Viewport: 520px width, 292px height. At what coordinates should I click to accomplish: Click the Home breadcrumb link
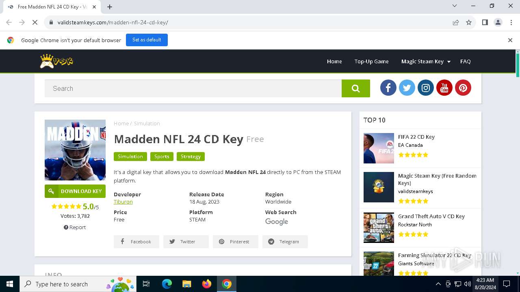[121, 123]
